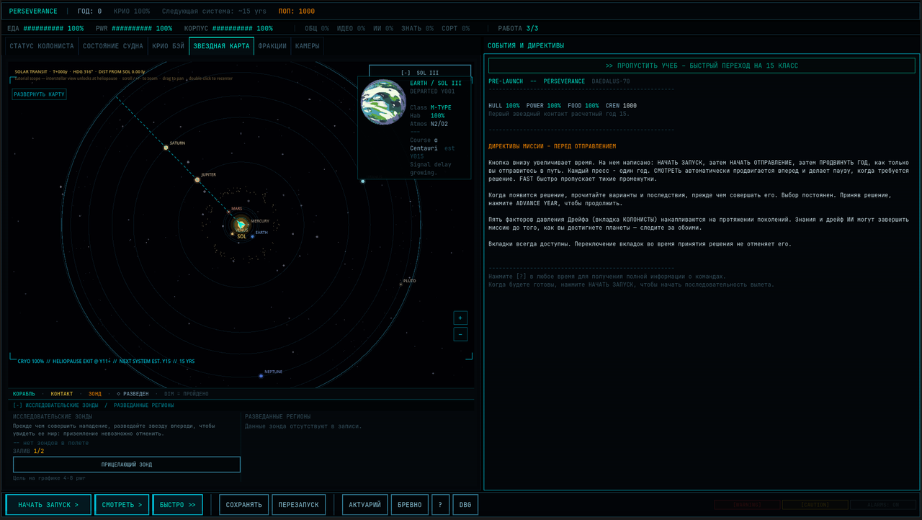Screen dimensions: 922x520
Task: Open the КРИО БЭЙ tab
Action: pos(168,46)
